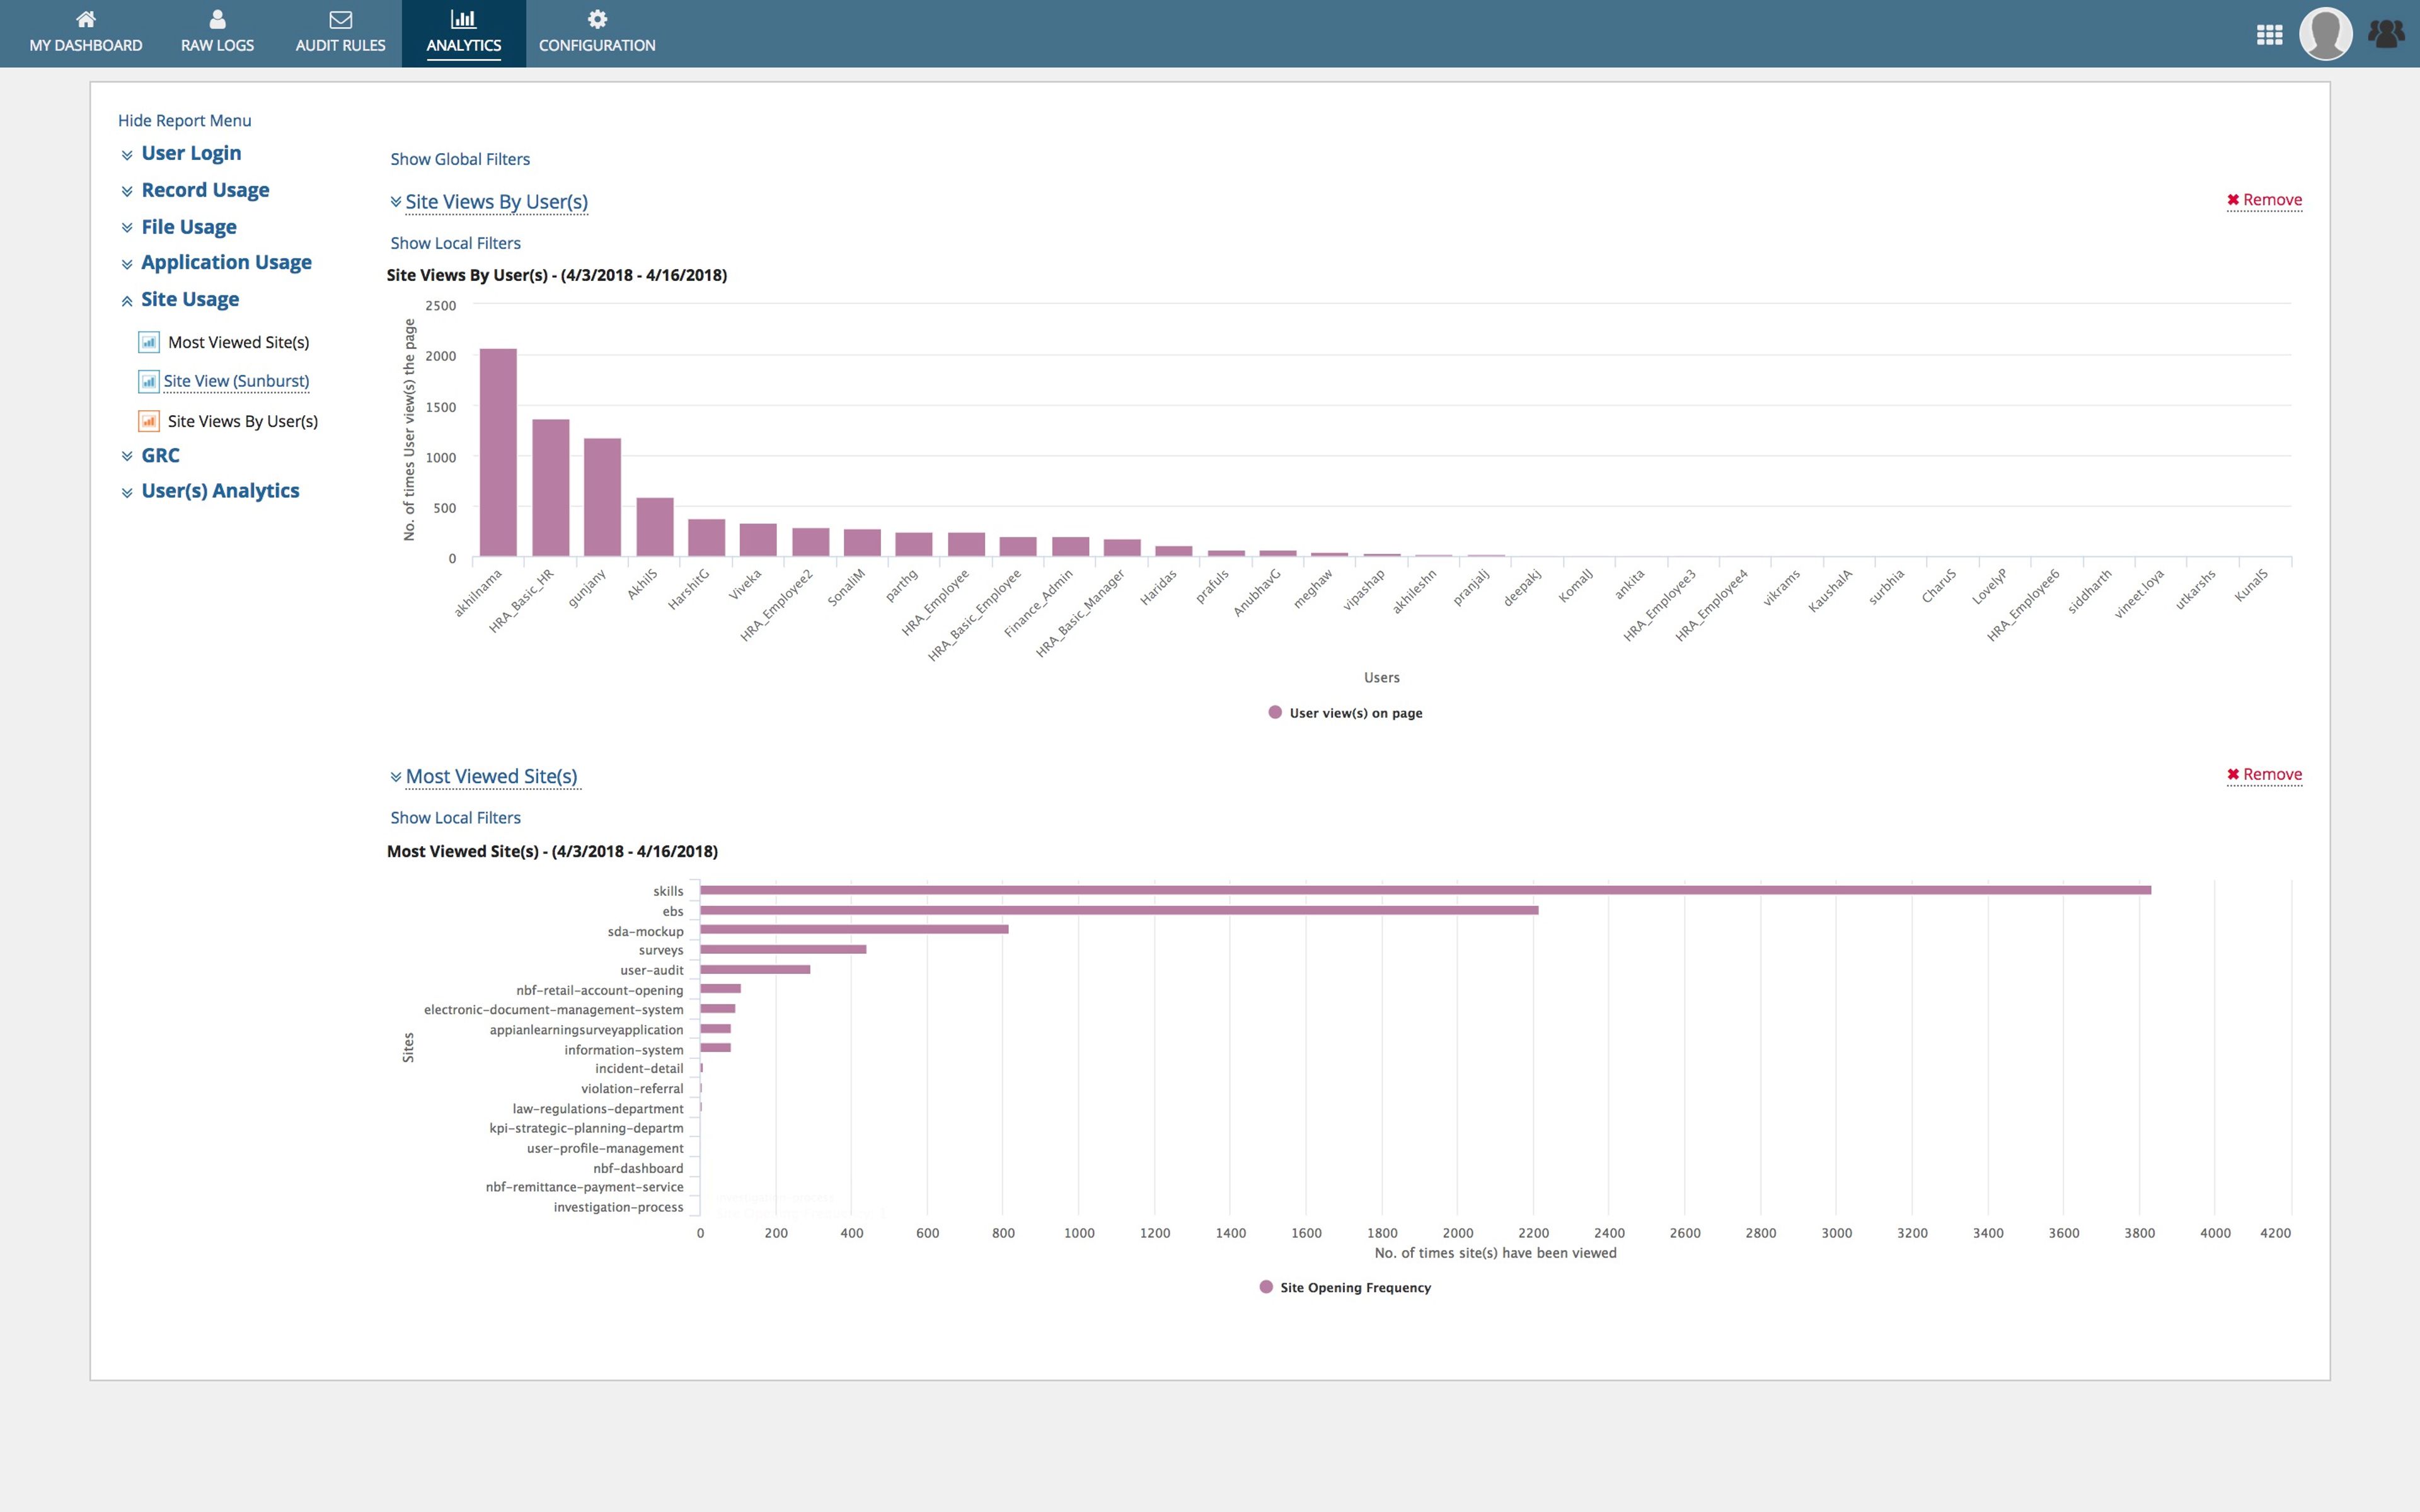
Task: Expand the User Login chevron
Action: [x=127, y=155]
